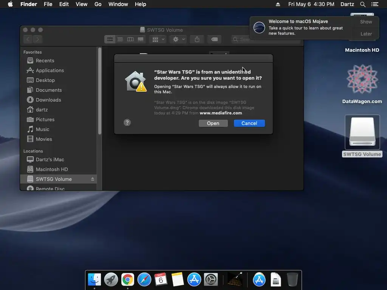Open Finder from the Dock
387x290 pixels.
pos(94,280)
